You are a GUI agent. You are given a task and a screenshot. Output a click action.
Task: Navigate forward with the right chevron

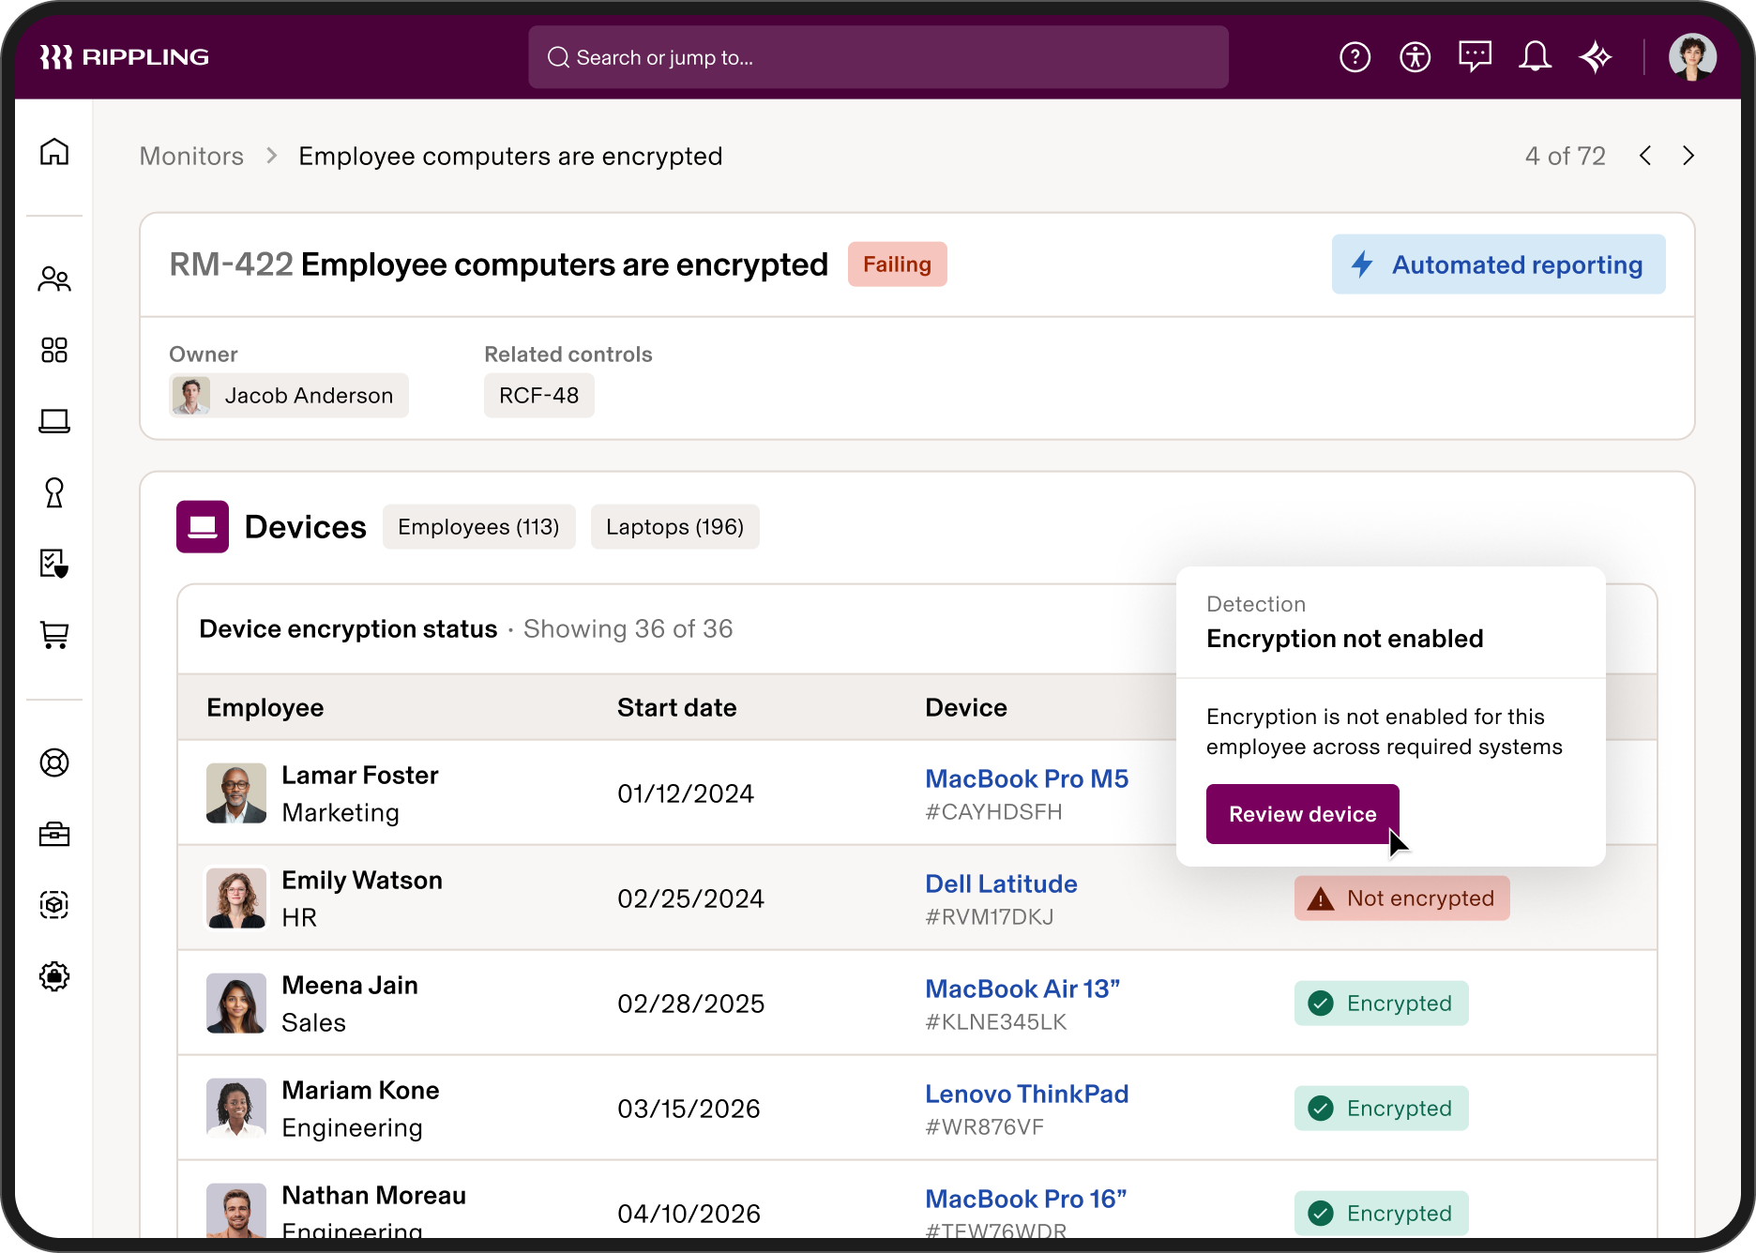point(1688,156)
